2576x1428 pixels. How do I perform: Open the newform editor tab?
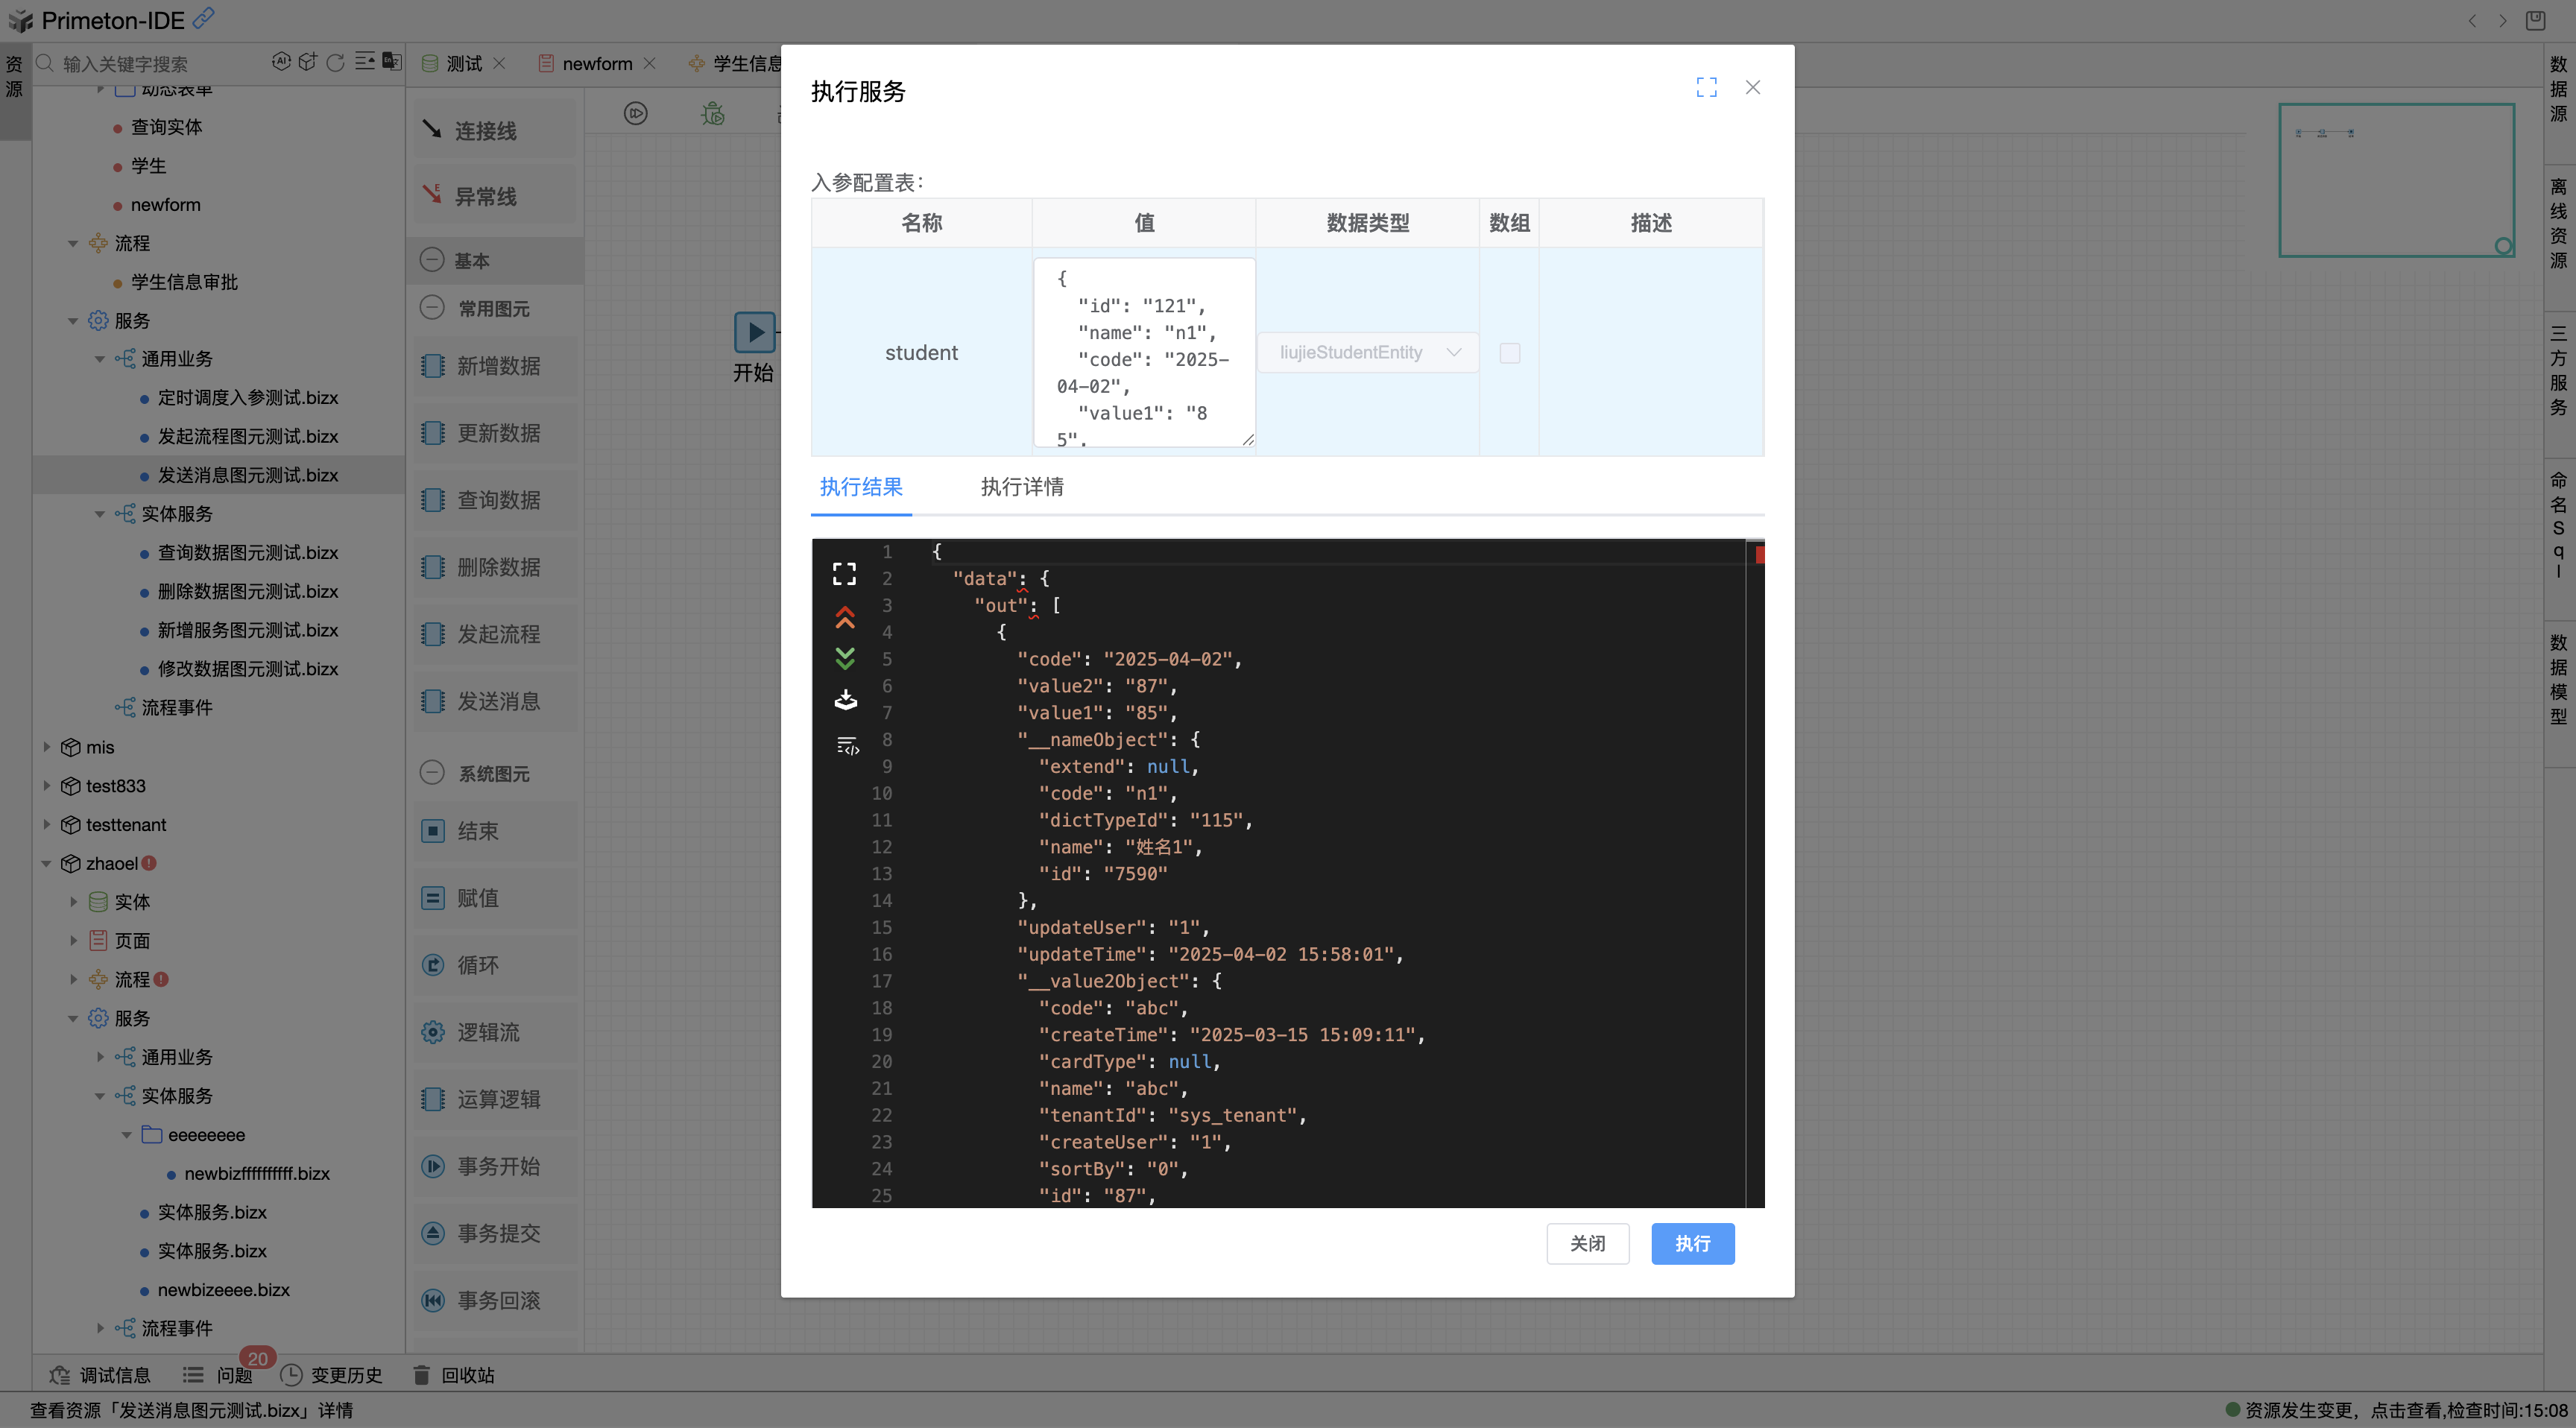click(596, 63)
